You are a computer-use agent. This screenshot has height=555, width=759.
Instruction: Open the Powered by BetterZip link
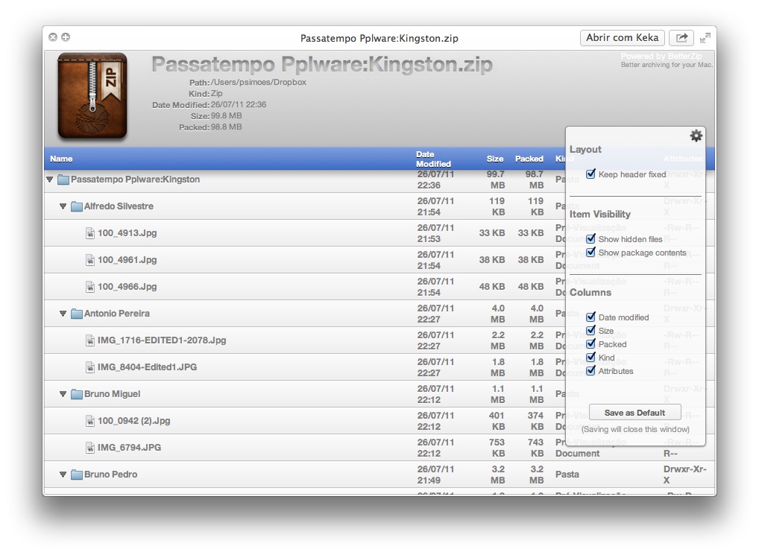point(662,57)
